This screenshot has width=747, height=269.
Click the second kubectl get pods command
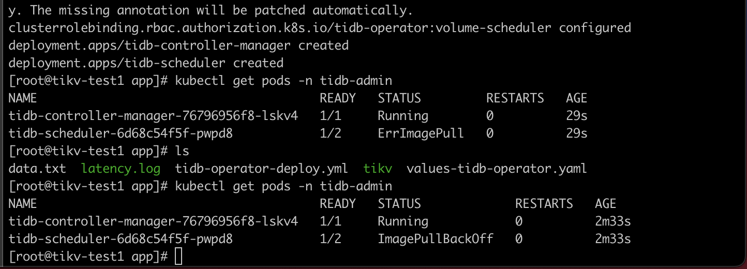point(283,186)
